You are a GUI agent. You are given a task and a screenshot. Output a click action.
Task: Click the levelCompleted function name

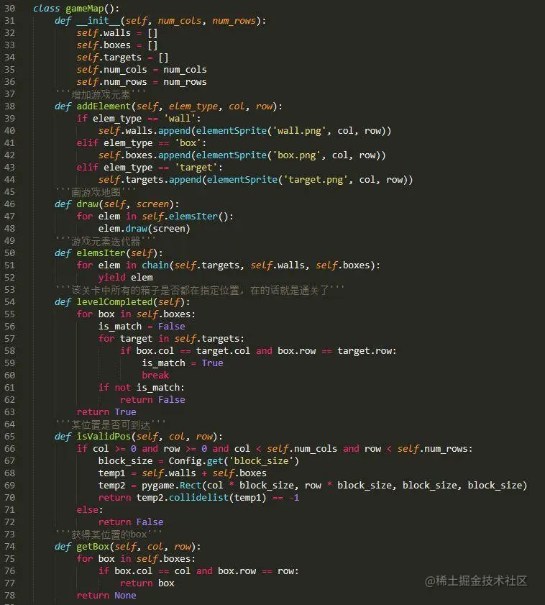[x=114, y=301]
